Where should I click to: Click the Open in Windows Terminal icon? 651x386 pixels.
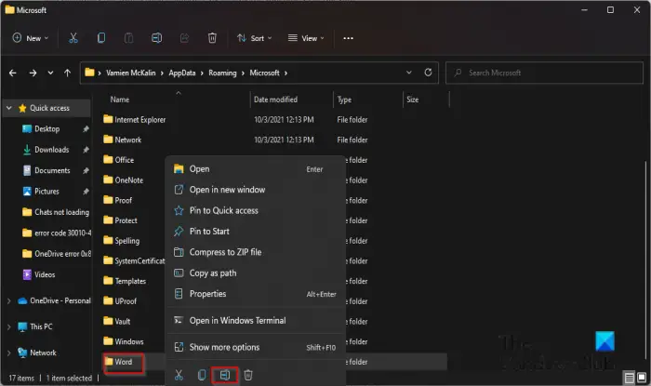(179, 320)
